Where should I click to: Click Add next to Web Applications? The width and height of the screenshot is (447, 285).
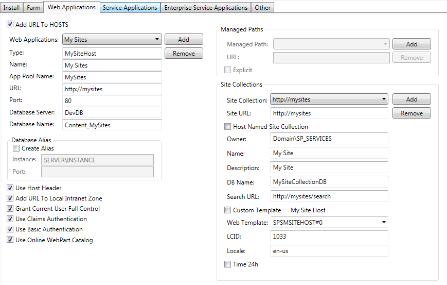[x=184, y=39]
